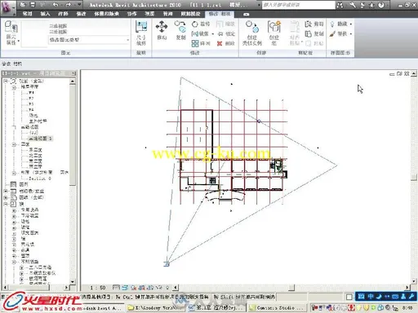
Task: Toggle Shadows on the view control bar
Action: click(x=134, y=287)
